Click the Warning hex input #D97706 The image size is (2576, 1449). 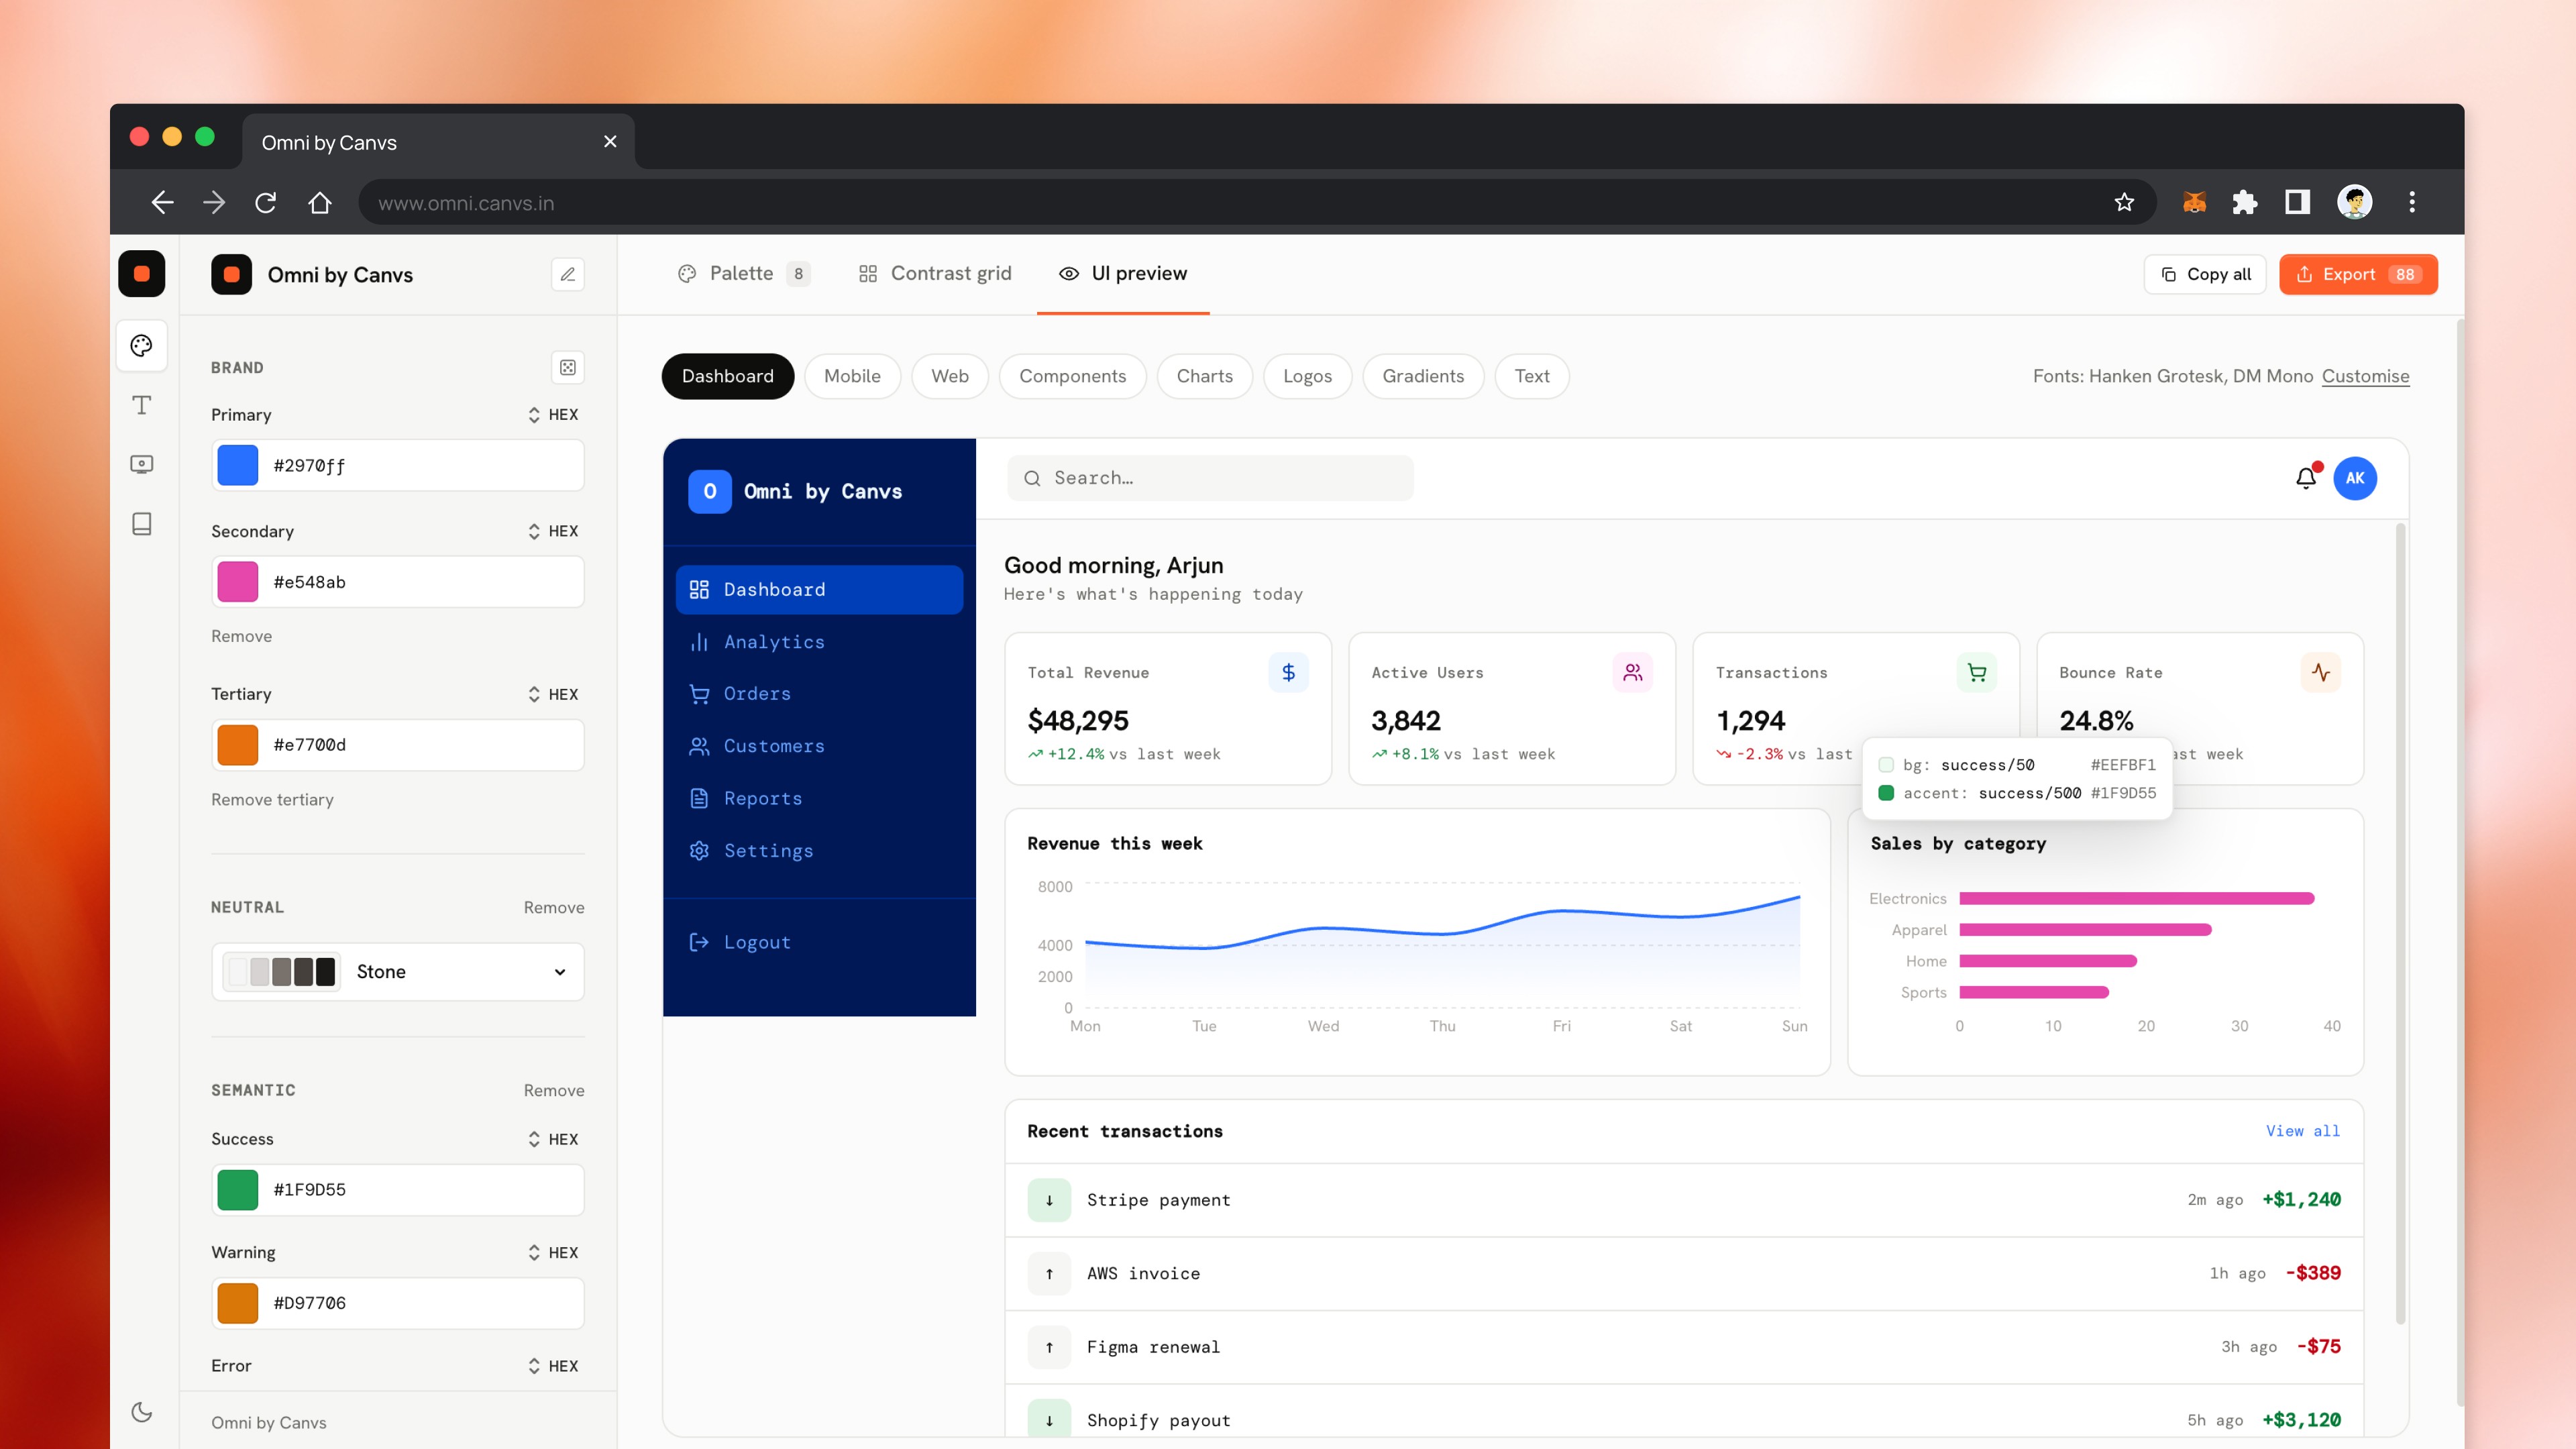397,1303
